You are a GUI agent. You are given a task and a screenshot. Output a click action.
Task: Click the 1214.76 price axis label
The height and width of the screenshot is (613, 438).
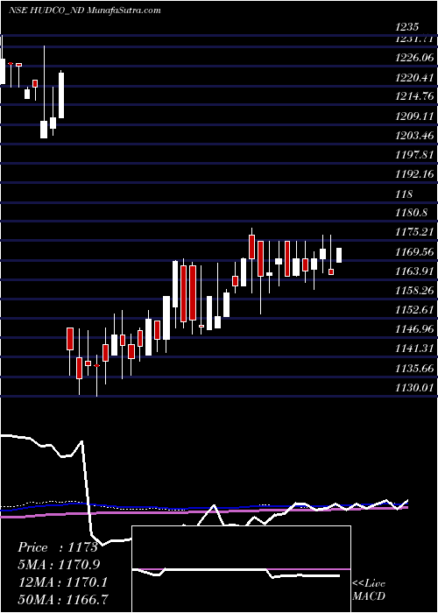tap(414, 96)
